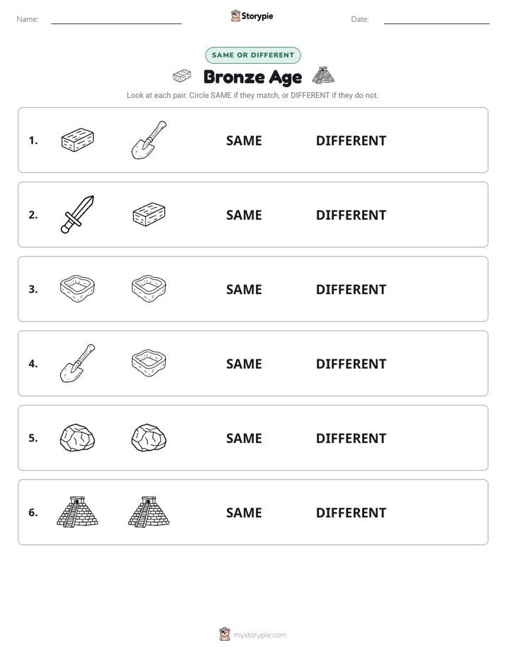Click the pyramid icon beside Bronze Age title
Image resolution: width=506 pixels, height=655 pixels.
[x=323, y=76]
